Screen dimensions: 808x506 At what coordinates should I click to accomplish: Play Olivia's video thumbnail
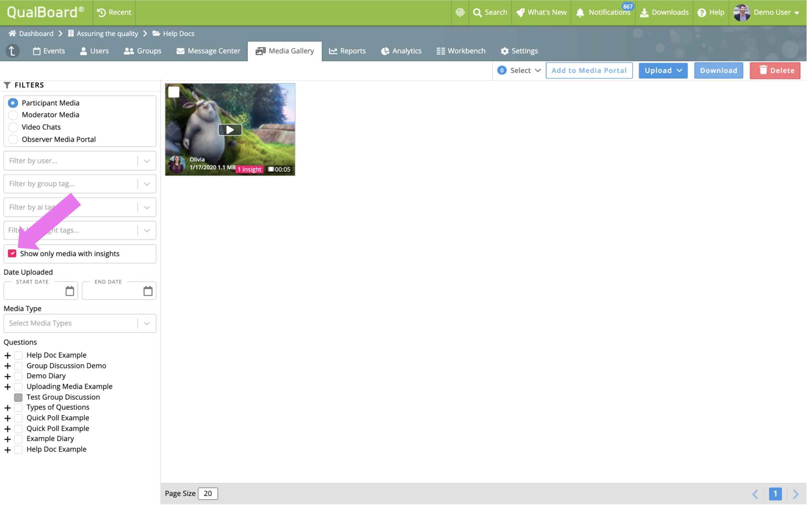click(x=230, y=130)
